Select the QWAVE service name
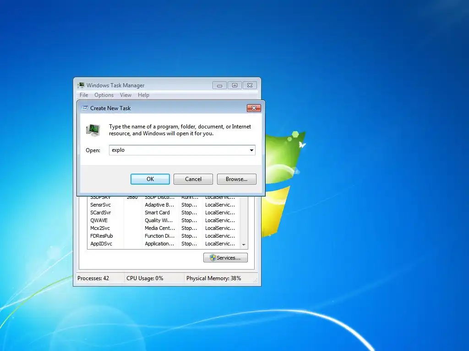 pos(99,220)
